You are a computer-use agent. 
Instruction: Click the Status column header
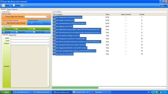click(x=107, y=14)
